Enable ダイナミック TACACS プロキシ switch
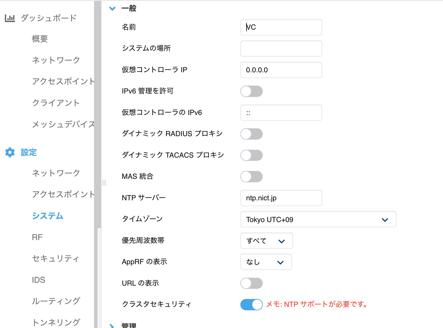The height and width of the screenshot is (328, 443). 251,155
